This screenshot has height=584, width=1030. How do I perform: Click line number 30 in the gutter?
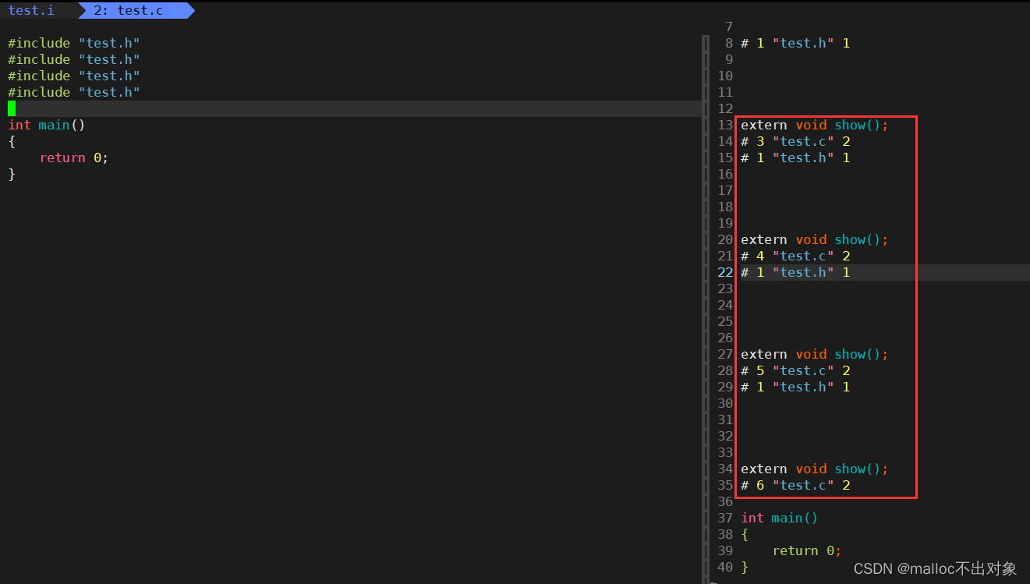[x=725, y=403]
